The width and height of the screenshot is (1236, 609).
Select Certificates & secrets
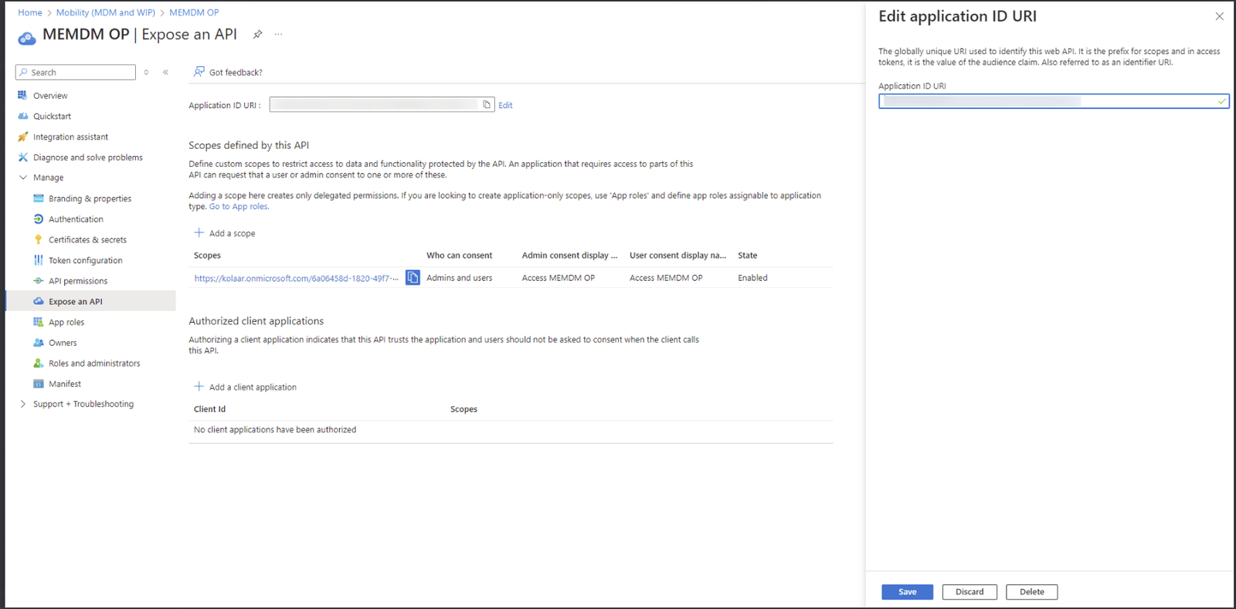[87, 240]
